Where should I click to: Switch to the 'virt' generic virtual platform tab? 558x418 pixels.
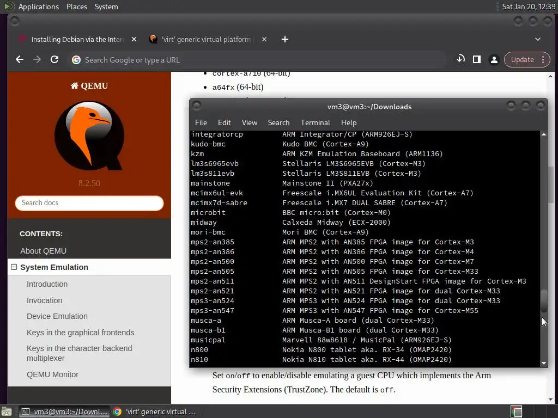[207, 39]
